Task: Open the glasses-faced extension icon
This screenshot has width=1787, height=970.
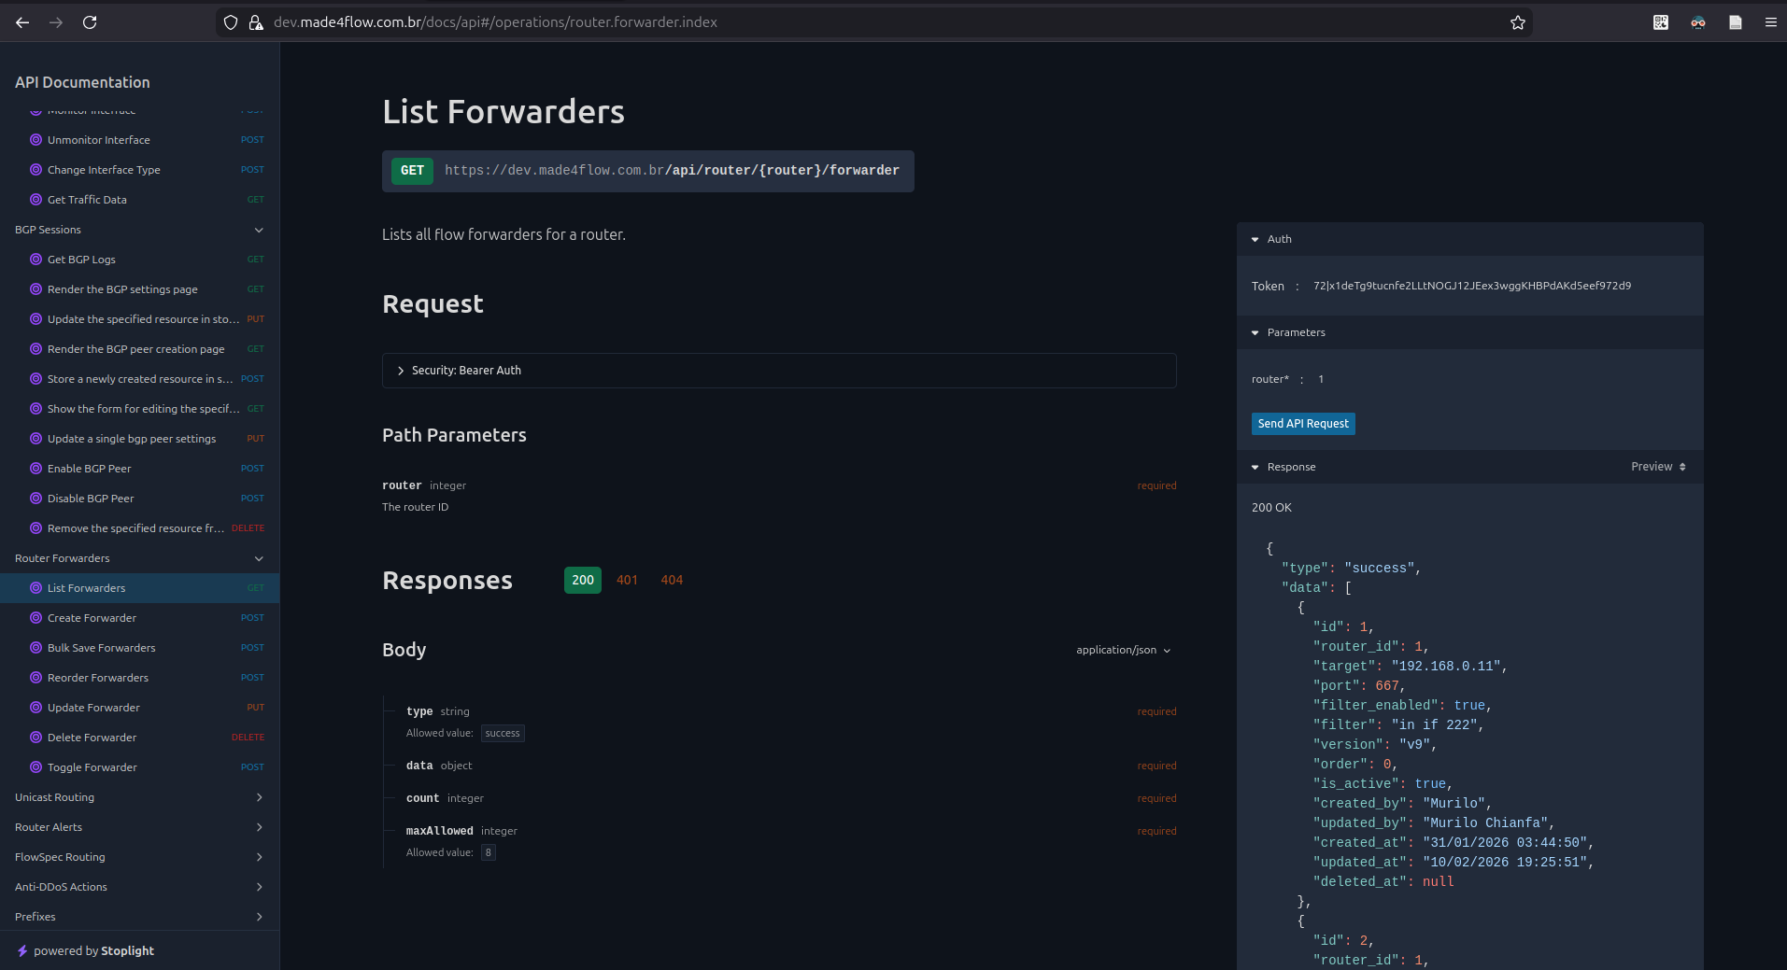Action: (x=1697, y=22)
